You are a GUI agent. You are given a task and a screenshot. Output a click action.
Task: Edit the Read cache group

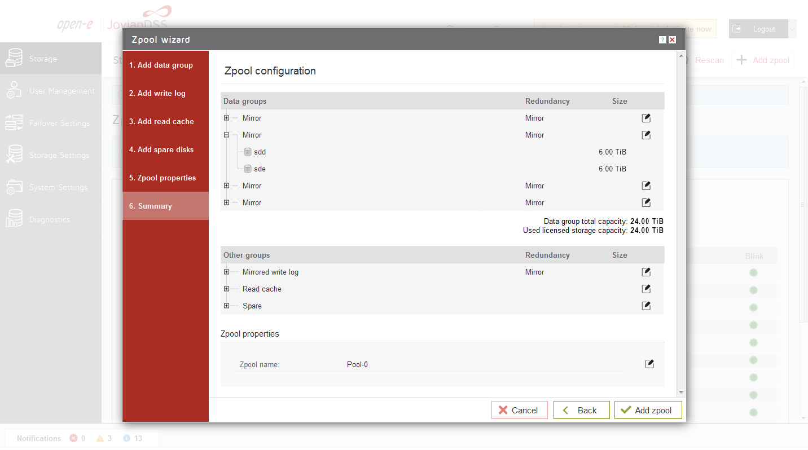click(646, 289)
